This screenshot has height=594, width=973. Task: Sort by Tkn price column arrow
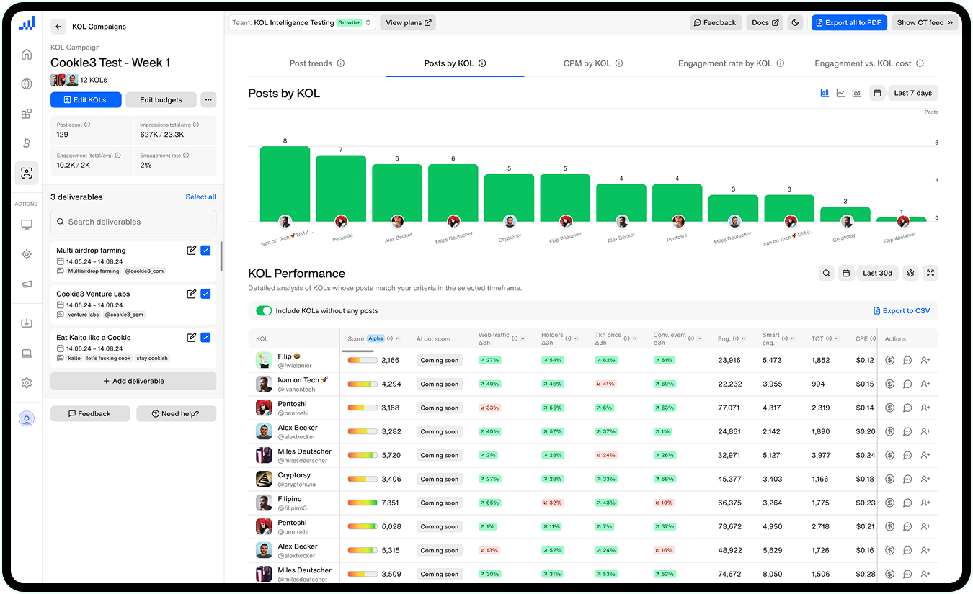(x=636, y=338)
